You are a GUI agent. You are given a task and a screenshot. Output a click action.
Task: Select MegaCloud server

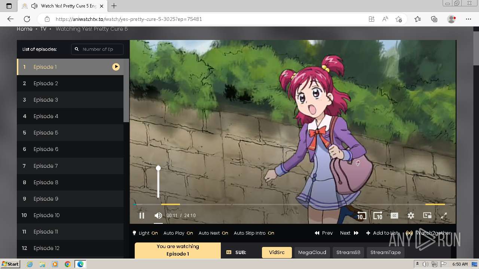pos(312,253)
